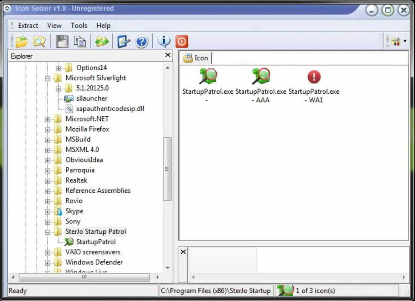Click the copy documents toolbar icon

pos(80,41)
